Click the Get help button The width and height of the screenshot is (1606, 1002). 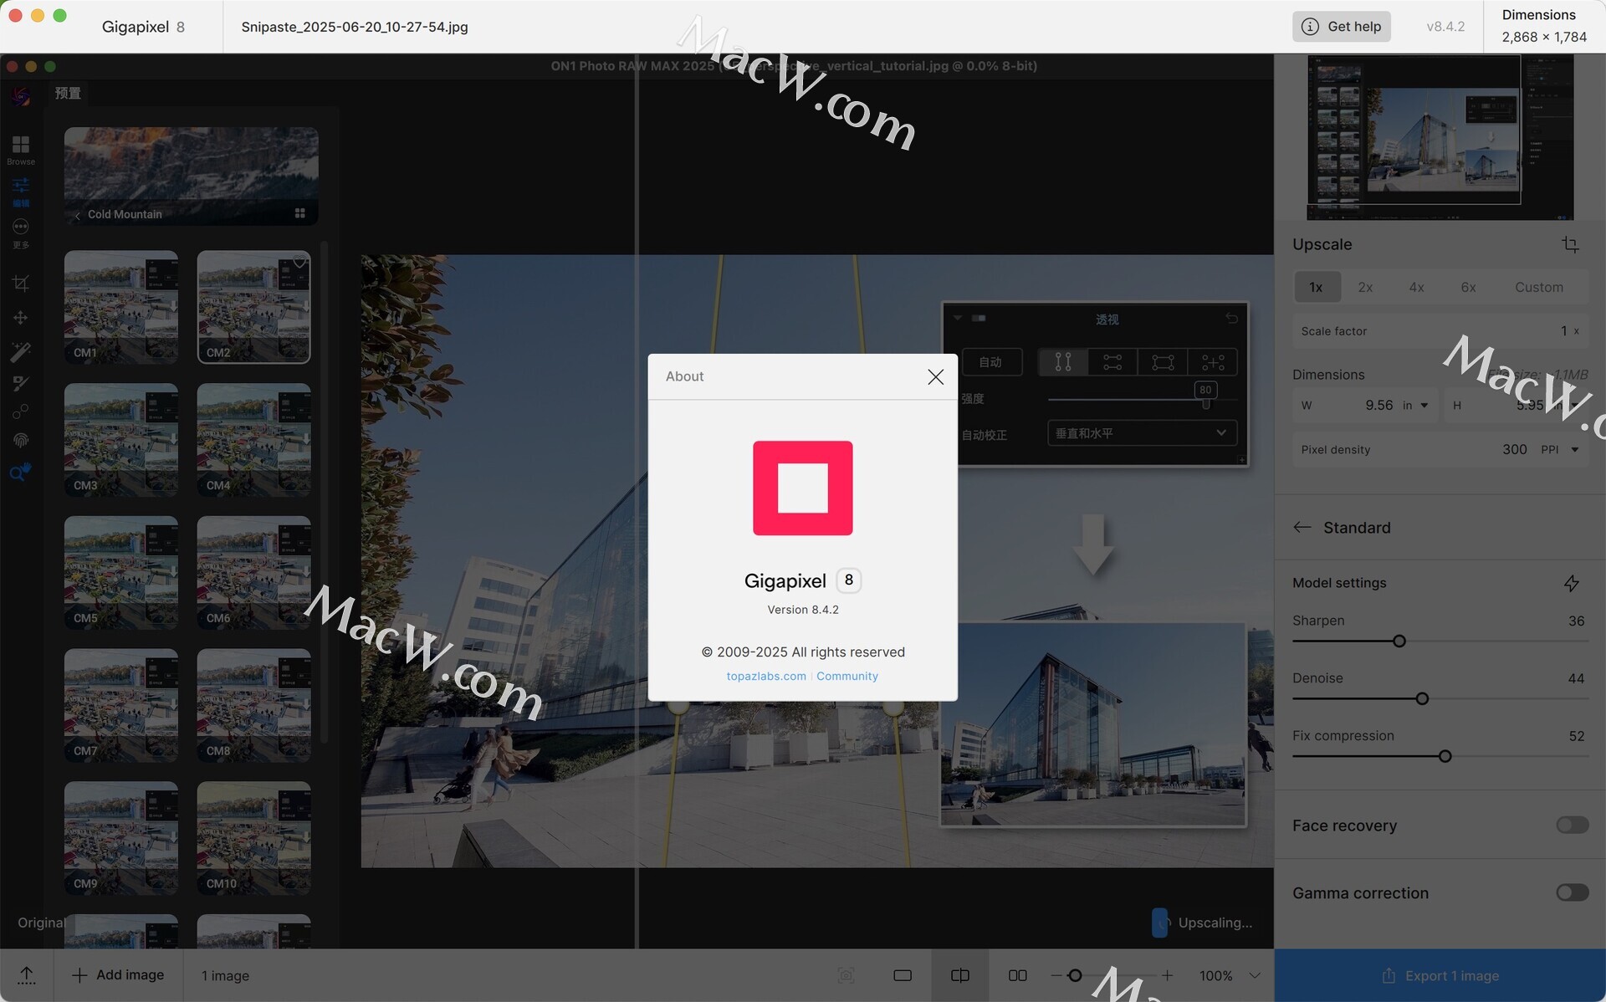pyautogui.click(x=1342, y=26)
